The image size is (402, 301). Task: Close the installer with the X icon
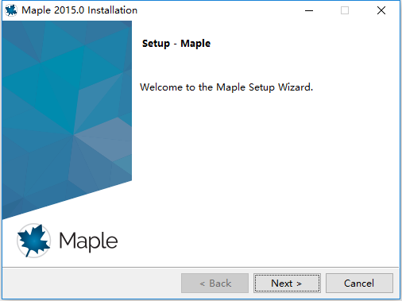coord(381,10)
